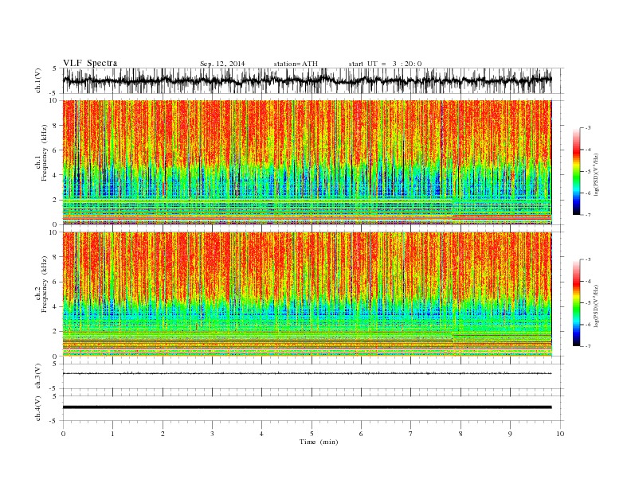Click the "-3" label on ch.2 colorbar
Image resolution: width=631 pixels, height=487 pixels.
coord(588,260)
